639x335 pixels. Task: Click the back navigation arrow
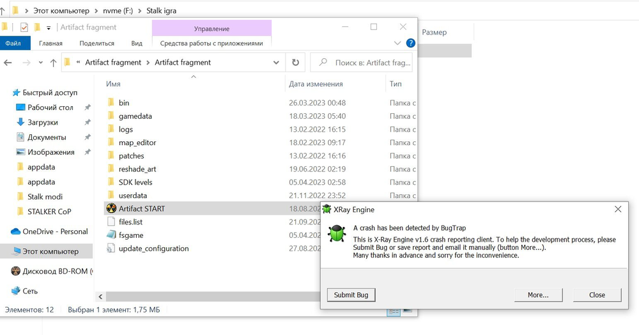(x=8, y=63)
